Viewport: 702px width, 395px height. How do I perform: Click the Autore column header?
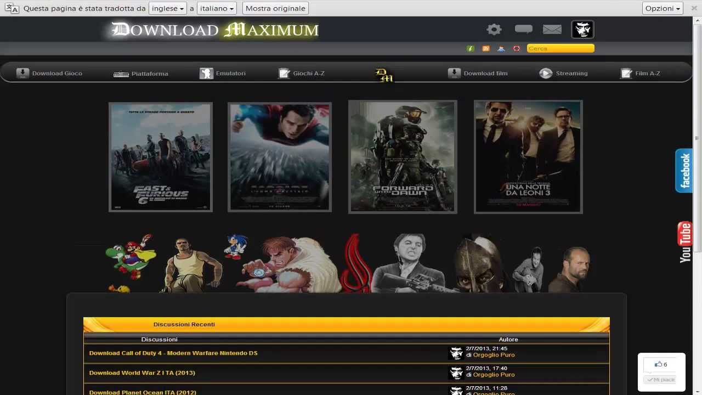pos(508,339)
